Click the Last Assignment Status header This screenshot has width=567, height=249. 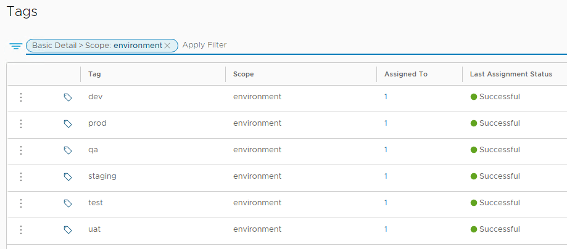pos(511,74)
